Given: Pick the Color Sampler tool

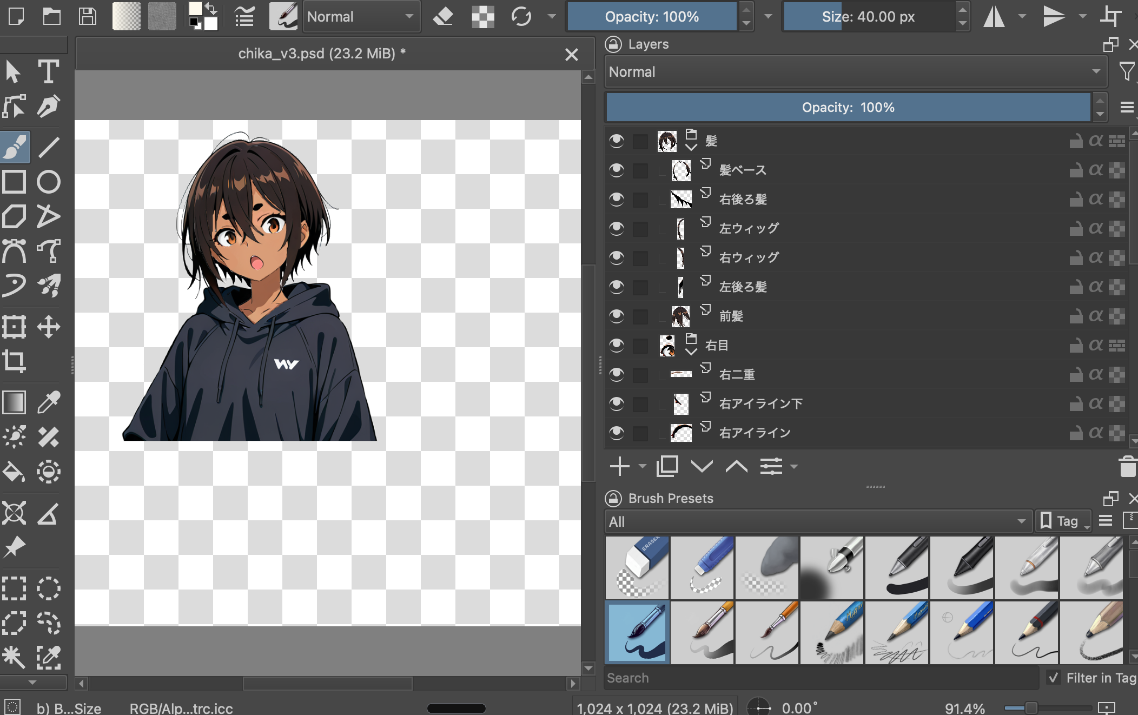Looking at the screenshot, I should [49, 402].
